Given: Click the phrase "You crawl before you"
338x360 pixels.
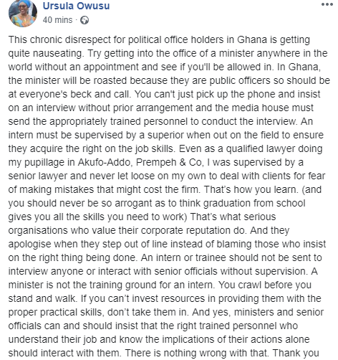Looking at the screenshot, I should click(x=265, y=285).
